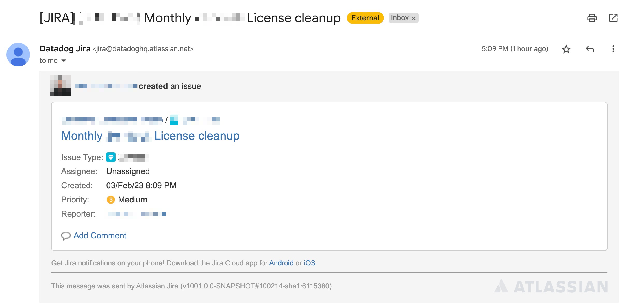Open the iOS app download link
The width and height of the screenshot is (622, 308).
tap(309, 263)
